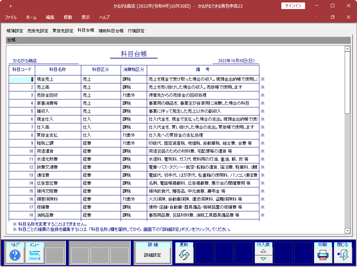Click the 科目区分 column header
357x267 pixels.
(101, 70)
